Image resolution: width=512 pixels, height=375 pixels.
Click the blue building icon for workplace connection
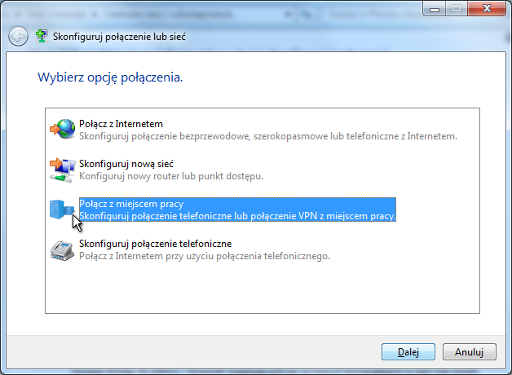tap(62, 210)
